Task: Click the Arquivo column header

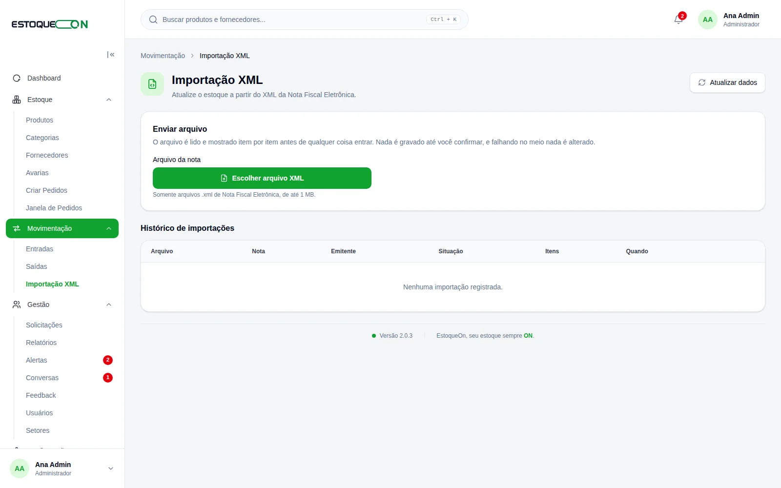Action: 162,251
